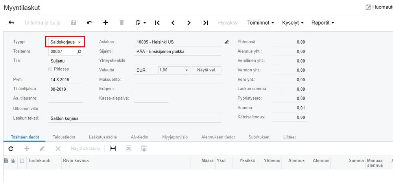
Task: Click fit-to-width columns icon
Action: (x=113, y=149)
